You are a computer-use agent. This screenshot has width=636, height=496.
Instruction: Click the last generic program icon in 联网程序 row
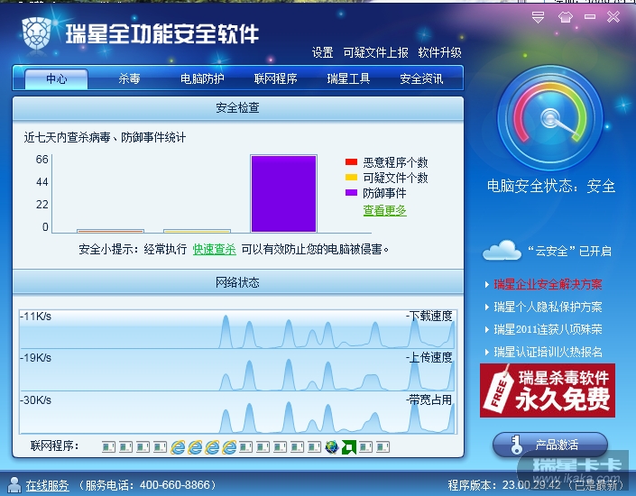pos(383,447)
